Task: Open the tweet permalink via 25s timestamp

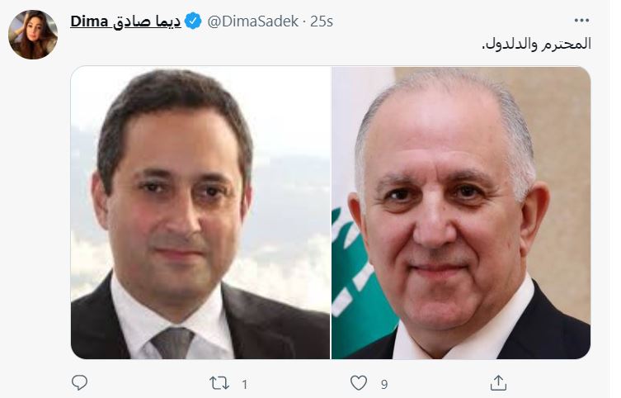Action: tap(321, 21)
